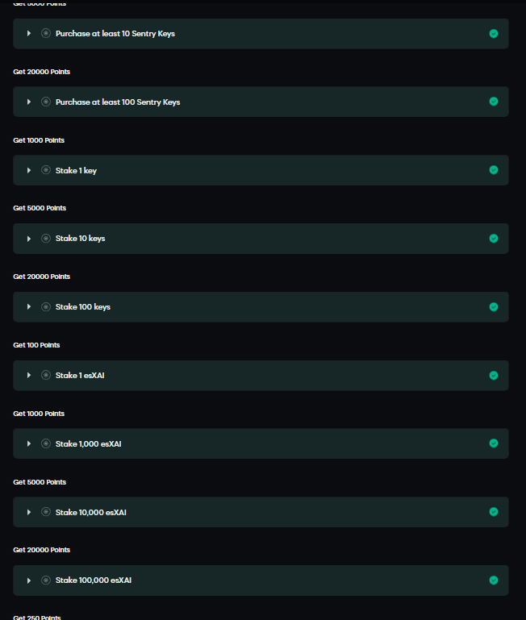
Task: Click the green checkmark on Stake 100 keys
Action: click(x=494, y=307)
